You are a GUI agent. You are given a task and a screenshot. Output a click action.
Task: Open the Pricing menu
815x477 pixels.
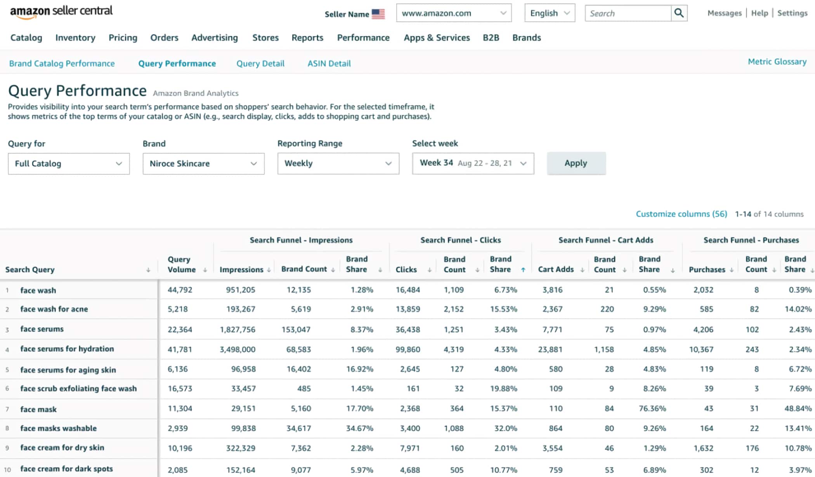pos(123,38)
